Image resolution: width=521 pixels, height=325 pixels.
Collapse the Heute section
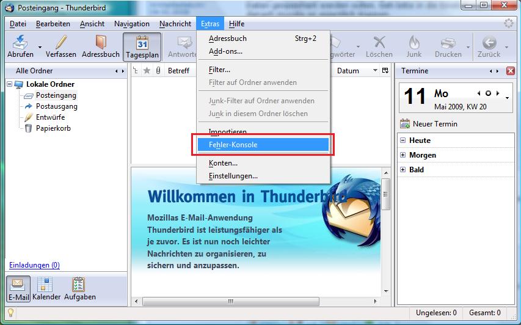click(x=403, y=141)
